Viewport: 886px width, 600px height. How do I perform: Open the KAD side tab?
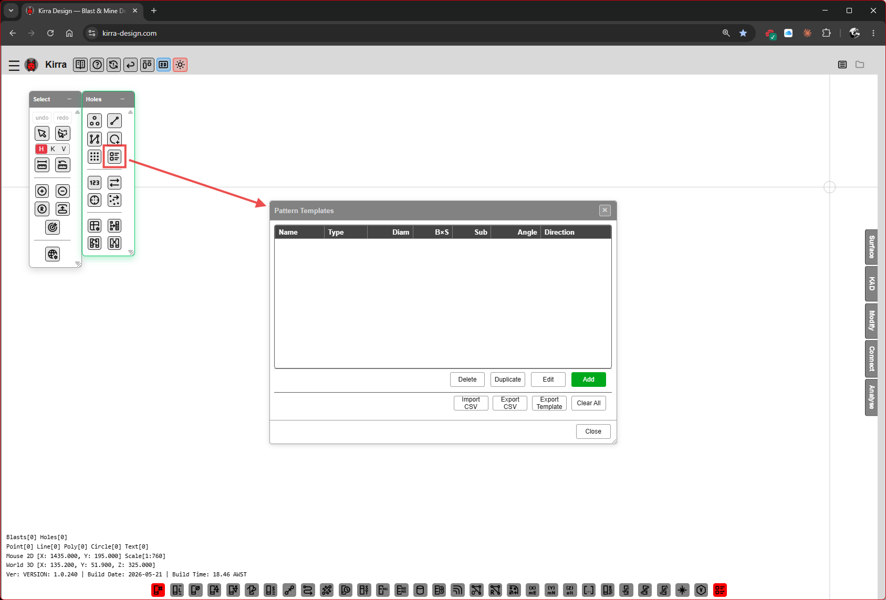[871, 284]
